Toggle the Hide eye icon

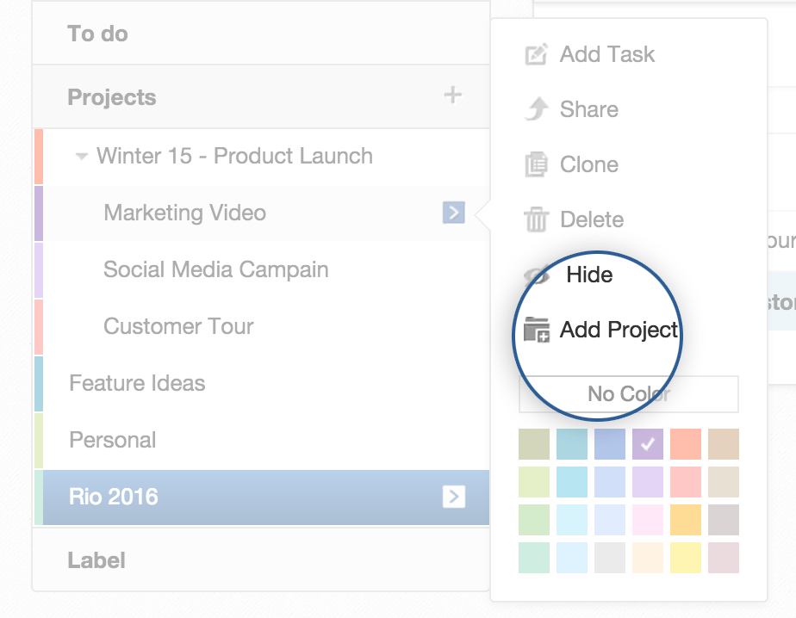coord(538,275)
